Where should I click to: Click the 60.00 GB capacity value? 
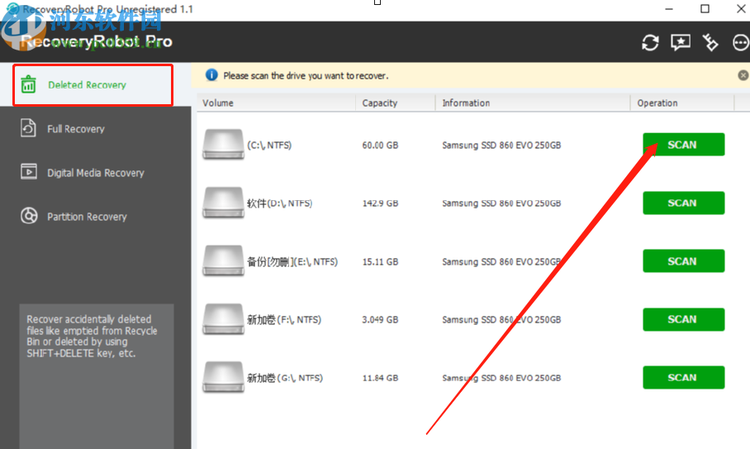(x=380, y=145)
